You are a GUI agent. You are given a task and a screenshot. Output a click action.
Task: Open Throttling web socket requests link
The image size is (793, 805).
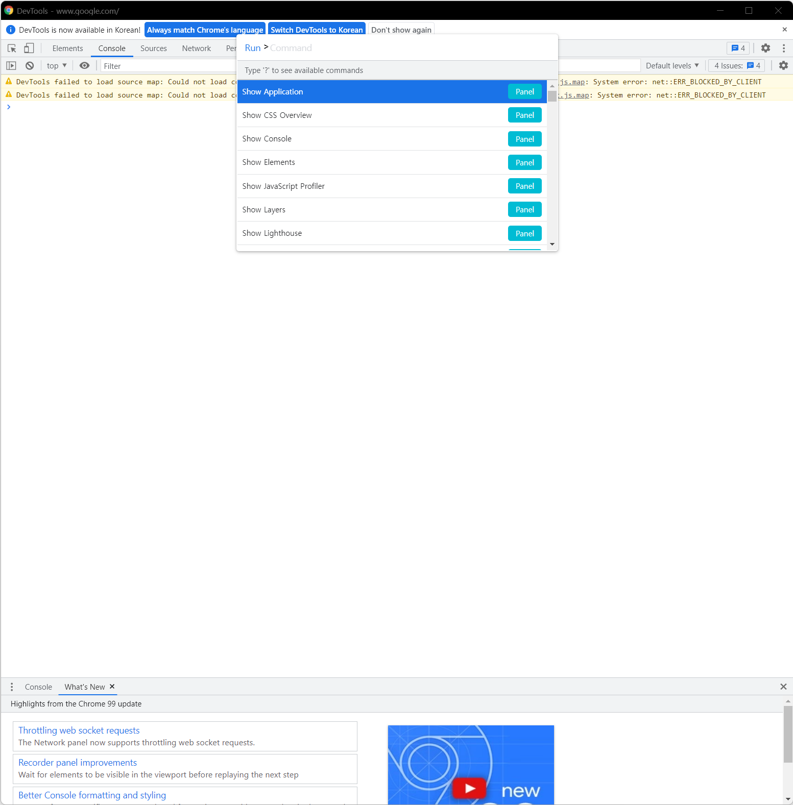pyautogui.click(x=79, y=730)
